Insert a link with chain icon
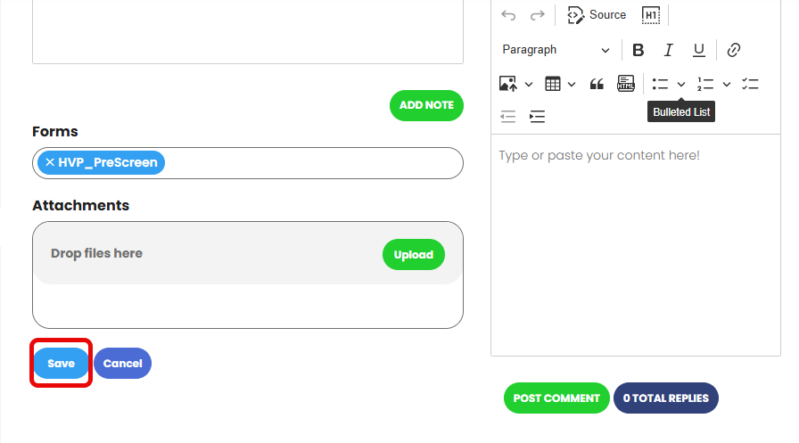 (x=733, y=50)
